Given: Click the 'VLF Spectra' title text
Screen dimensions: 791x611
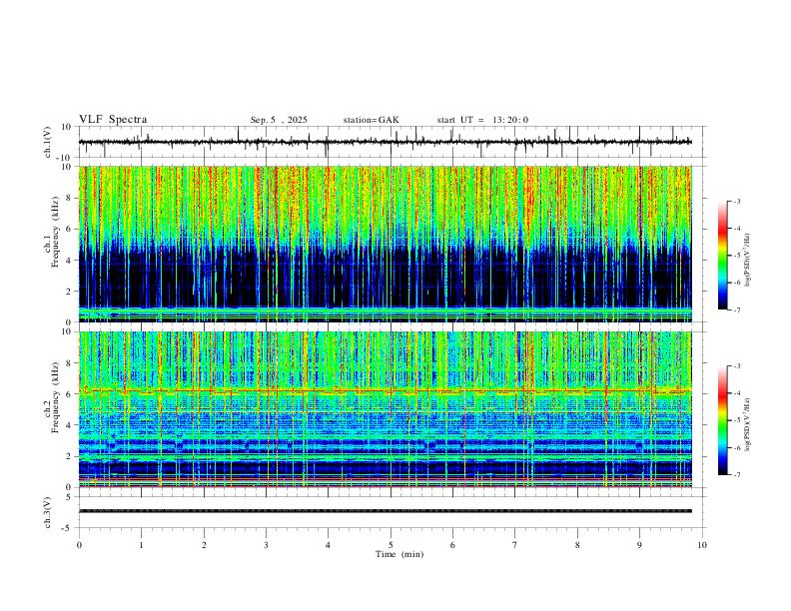Looking at the screenshot, I should coord(113,120).
